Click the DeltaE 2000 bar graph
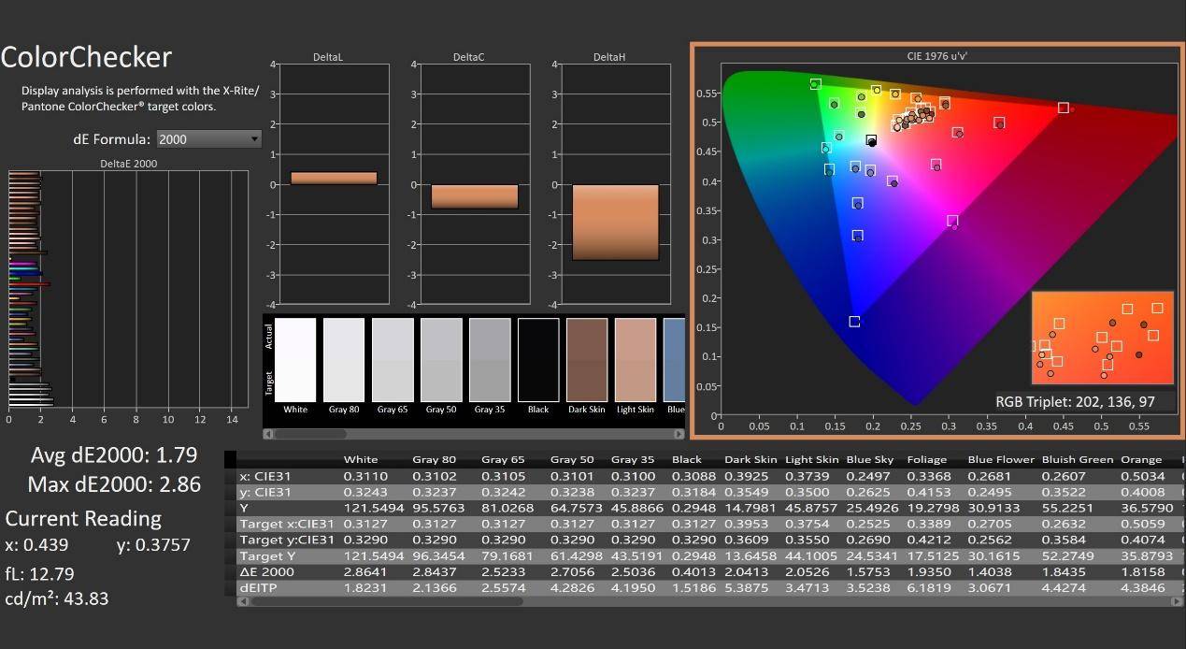Screen dimensions: 1186x649 128,289
